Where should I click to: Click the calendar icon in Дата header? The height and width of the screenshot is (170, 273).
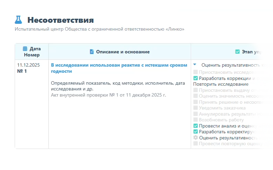click(25, 49)
